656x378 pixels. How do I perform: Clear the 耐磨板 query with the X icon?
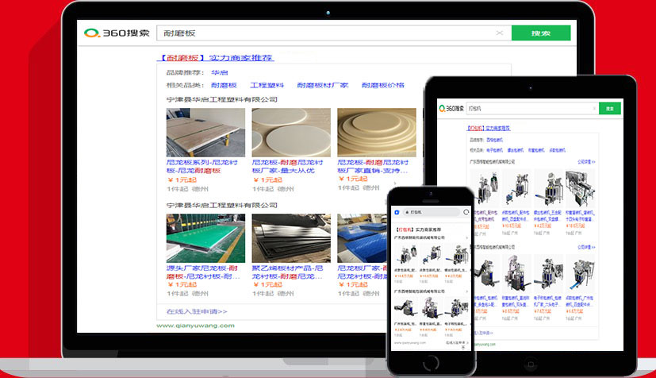(500, 33)
